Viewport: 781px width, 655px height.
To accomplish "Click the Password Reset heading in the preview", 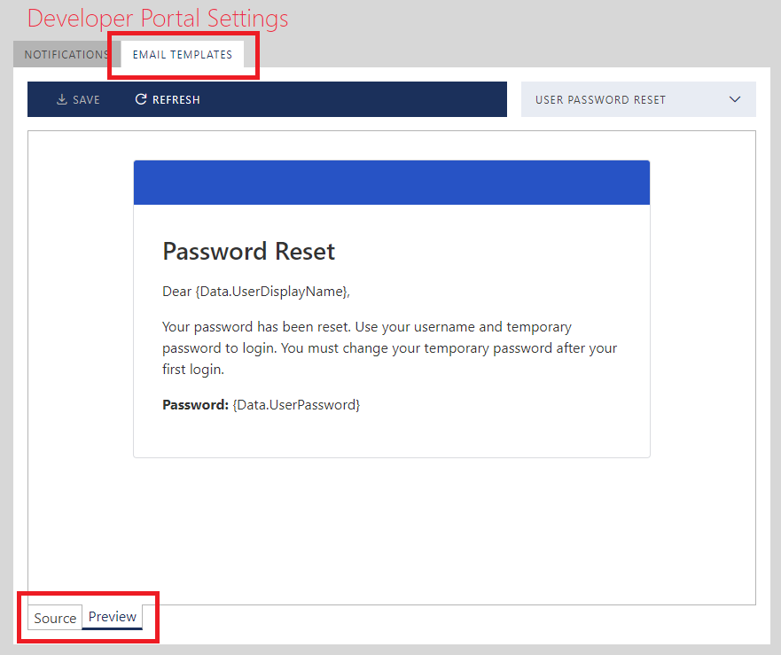I will tap(248, 252).
